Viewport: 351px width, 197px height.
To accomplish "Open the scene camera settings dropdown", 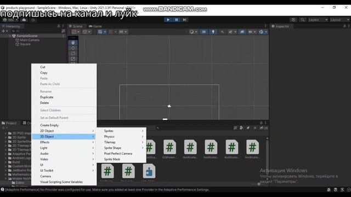I will click(x=252, y=32).
